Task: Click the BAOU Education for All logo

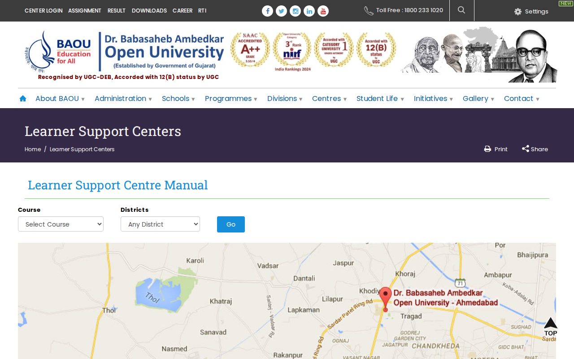Action: (x=58, y=52)
